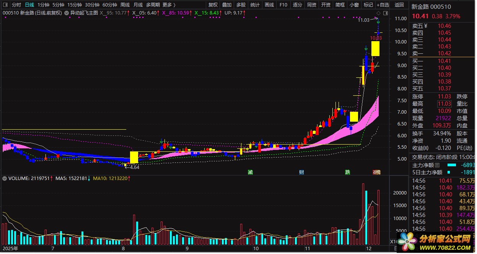Click the 4.64 low price label
This screenshot has height=254, width=477.
click(135, 167)
